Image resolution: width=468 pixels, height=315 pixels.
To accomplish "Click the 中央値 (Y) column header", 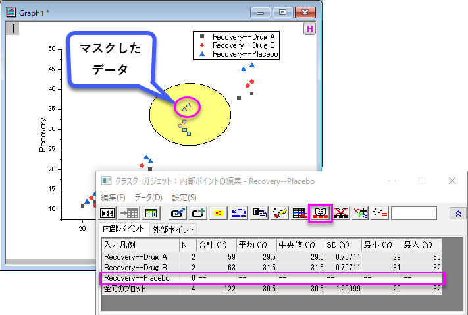I will point(301,245).
